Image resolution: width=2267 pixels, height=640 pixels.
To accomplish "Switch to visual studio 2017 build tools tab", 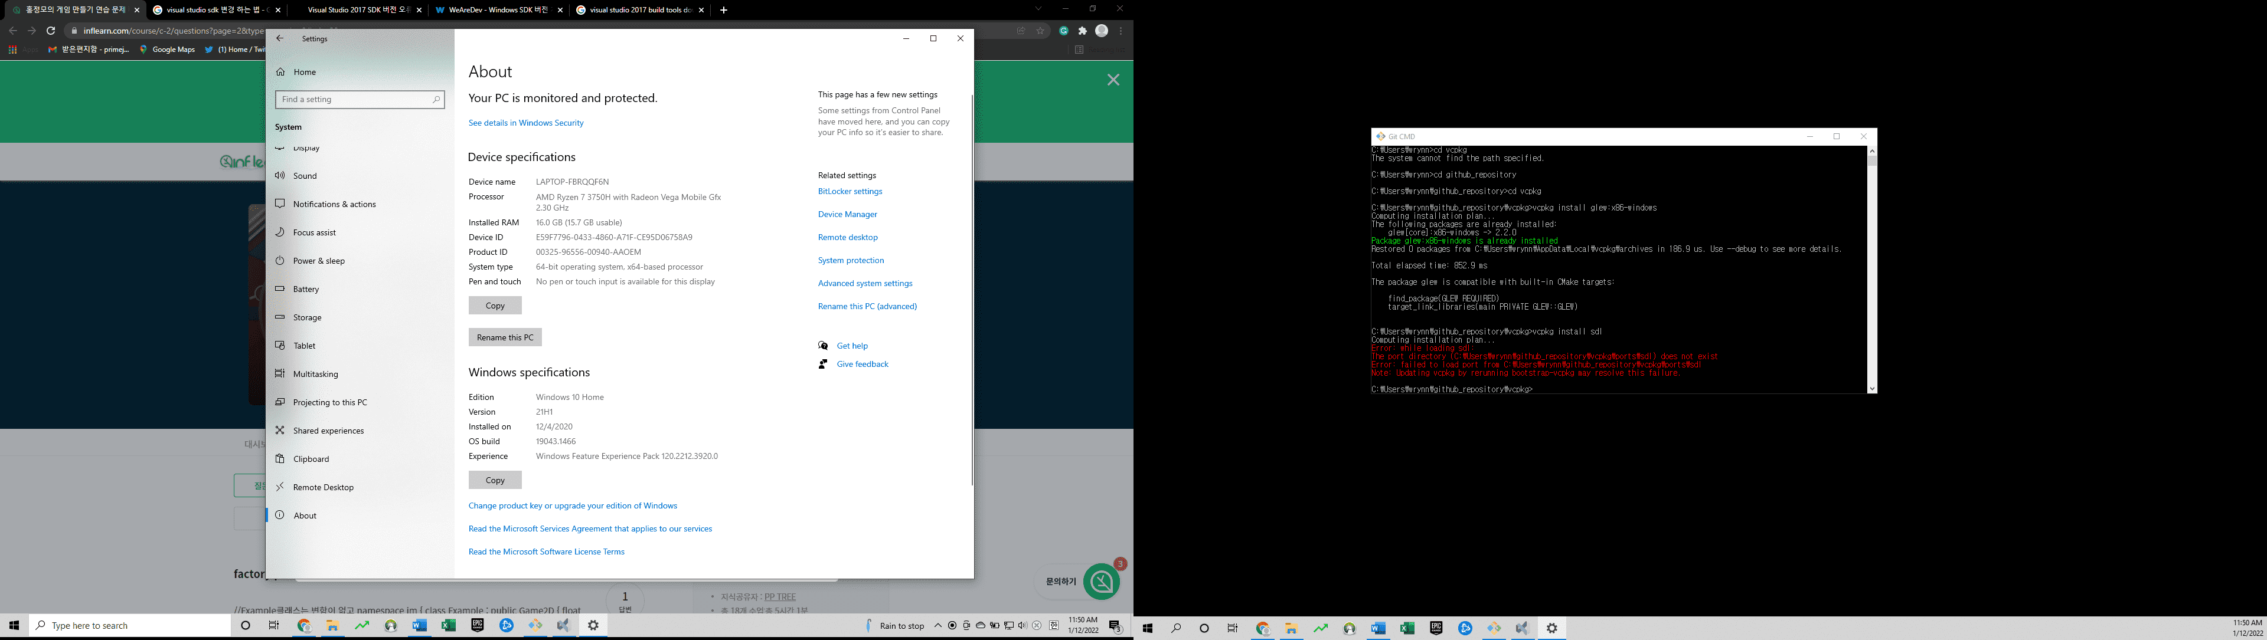I will tap(639, 11).
